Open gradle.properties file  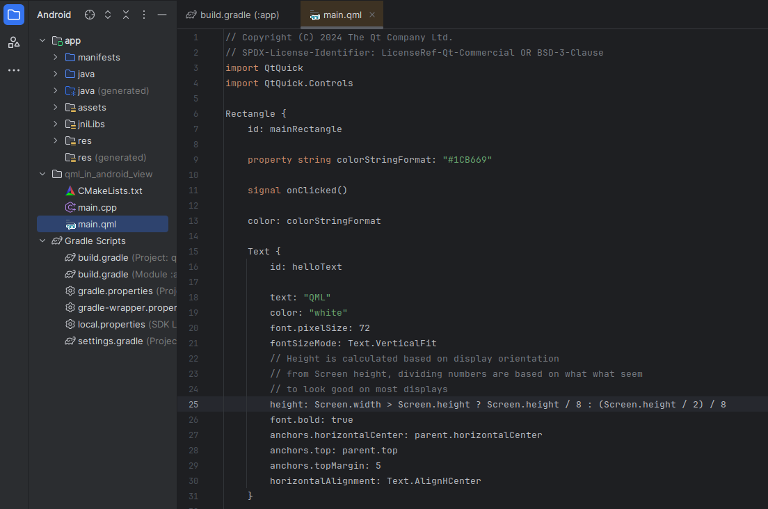point(115,291)
